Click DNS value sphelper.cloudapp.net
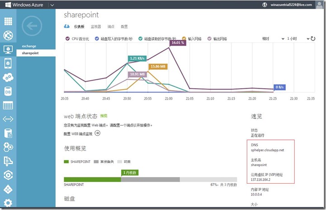The height and width of the screenshot is (210, 326). click(x=267, y=150)
